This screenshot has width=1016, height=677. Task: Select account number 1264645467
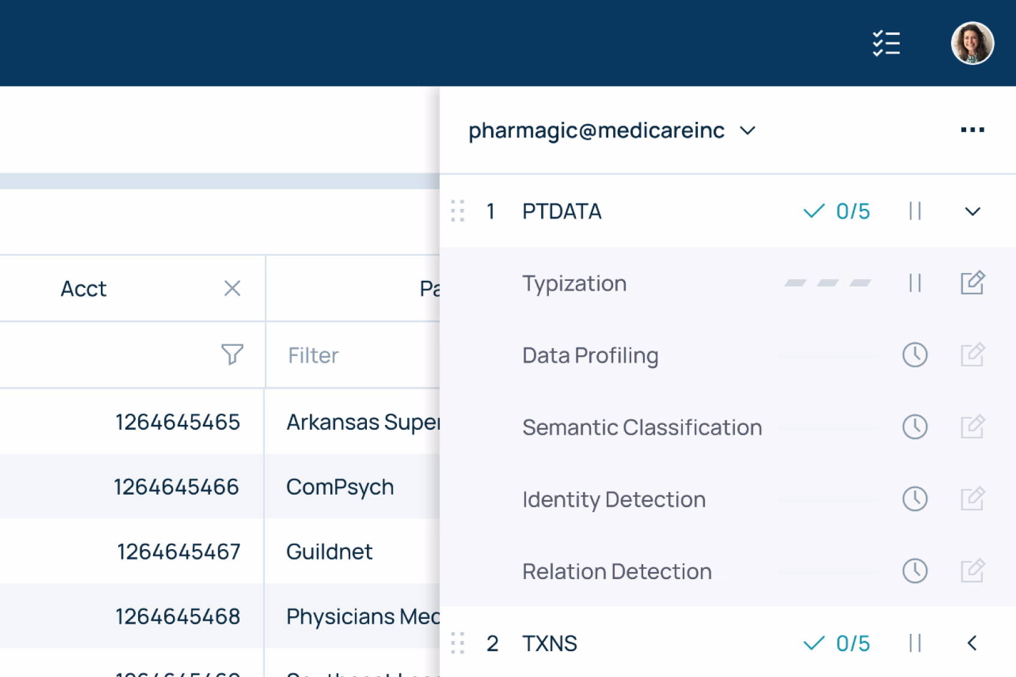(x=179, y=552)
